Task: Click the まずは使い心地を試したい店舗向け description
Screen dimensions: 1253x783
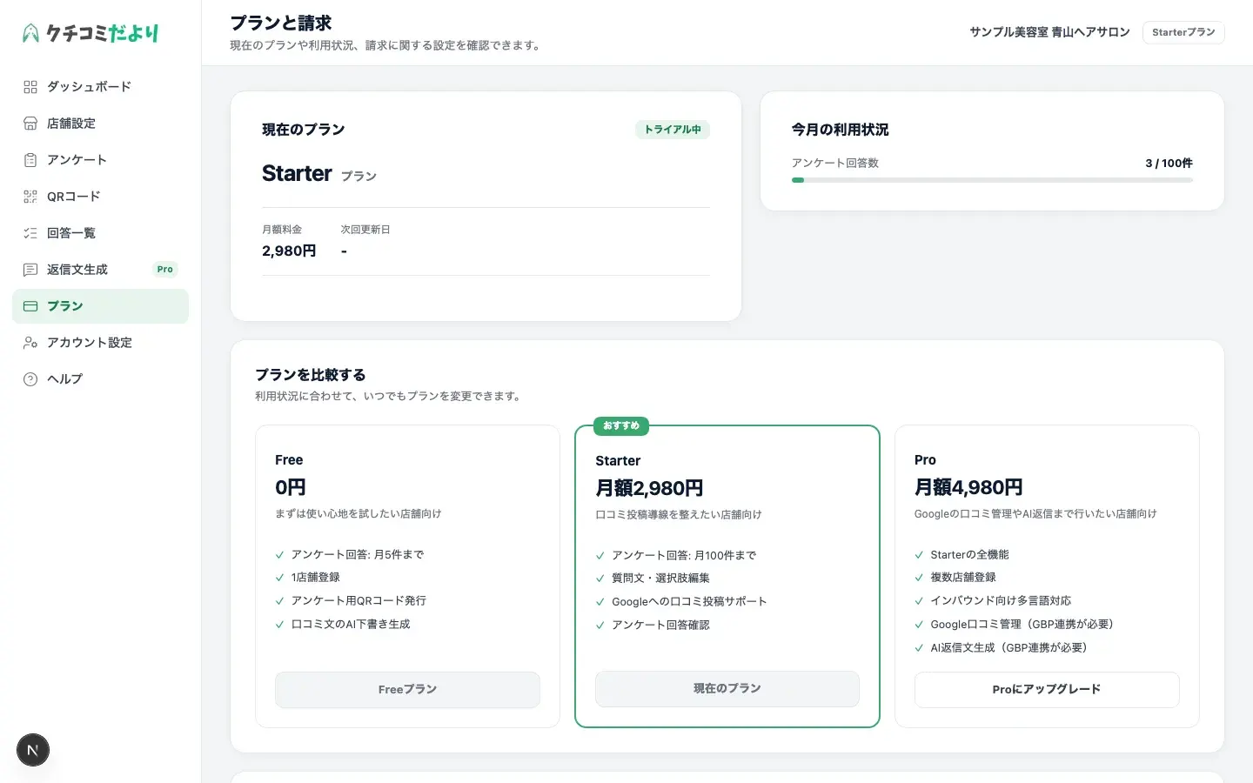Action: point(358,514)
